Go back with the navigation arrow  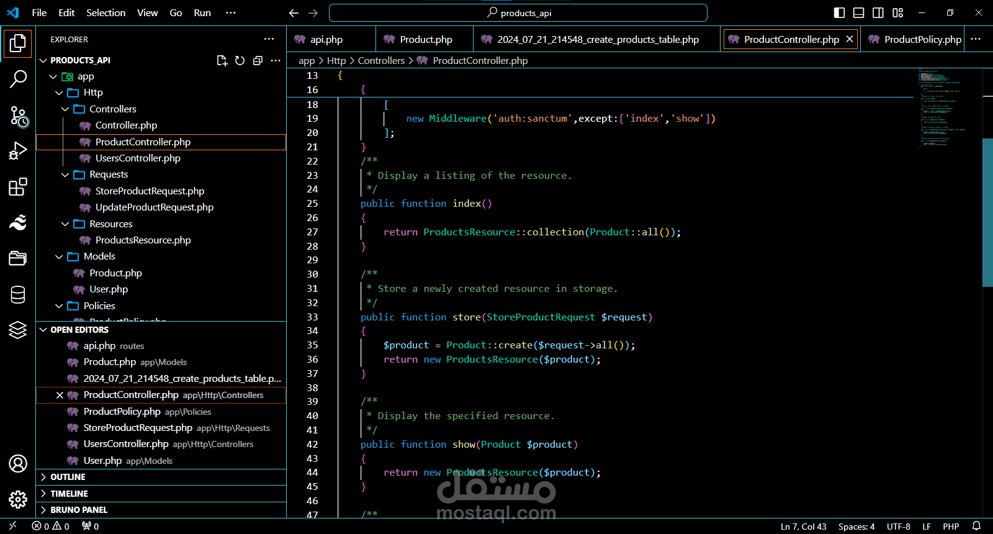tap(294, 13)
